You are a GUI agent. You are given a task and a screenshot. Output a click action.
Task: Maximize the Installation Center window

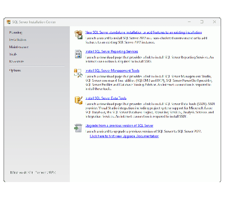pos(202,22)
